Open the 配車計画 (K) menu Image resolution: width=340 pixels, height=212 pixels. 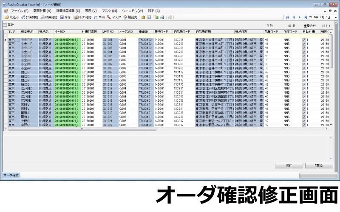(42, 10)
